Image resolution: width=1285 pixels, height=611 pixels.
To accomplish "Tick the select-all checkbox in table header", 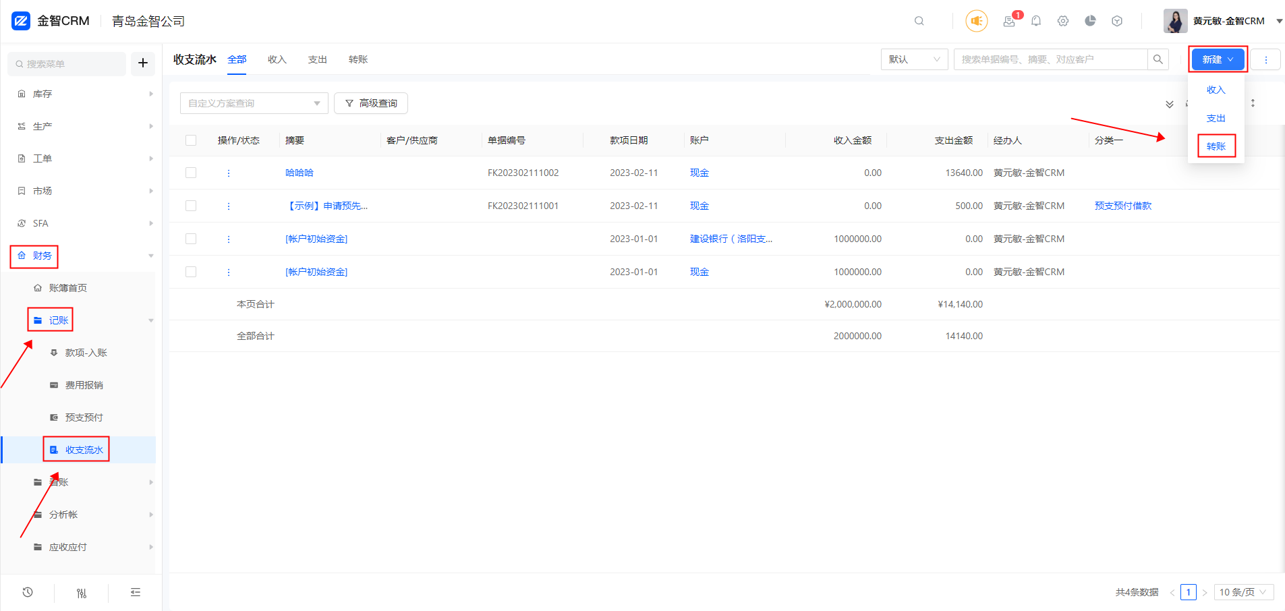I will coord(191,140).
